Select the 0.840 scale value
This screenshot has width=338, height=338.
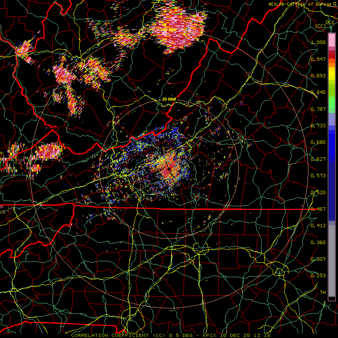click(x=318, y=92)
